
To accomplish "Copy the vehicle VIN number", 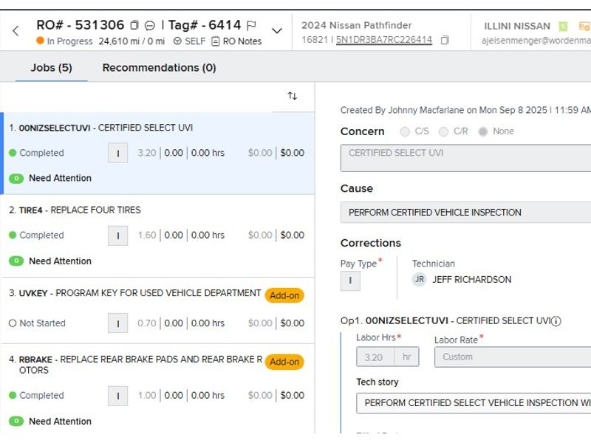I will coord(445,40).
